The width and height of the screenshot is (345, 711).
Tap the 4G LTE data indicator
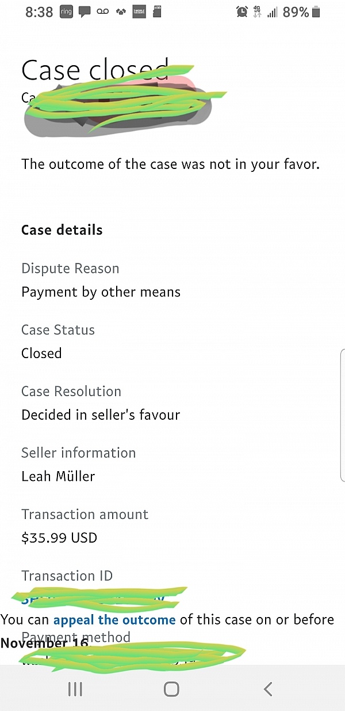pos(258,12)
